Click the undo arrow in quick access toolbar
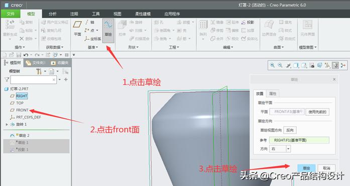 click(26, 54)
